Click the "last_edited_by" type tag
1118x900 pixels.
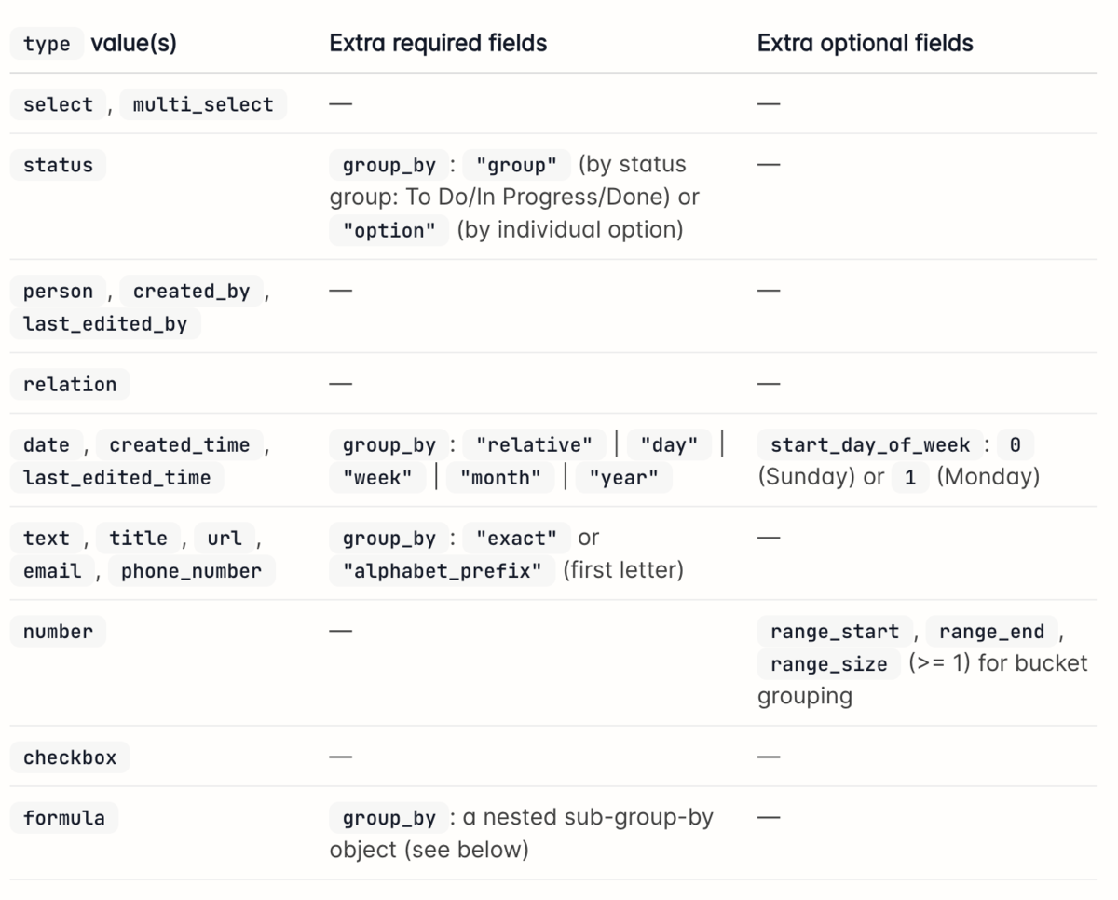(105, 323)
